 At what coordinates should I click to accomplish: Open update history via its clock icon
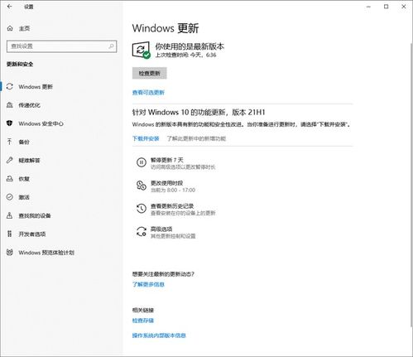click(142, 209)
